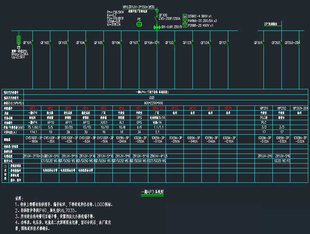Viewport: 310px width, 234px height.
Task: Select the green SPD surge protector symbol
Action: click(19, 40)
